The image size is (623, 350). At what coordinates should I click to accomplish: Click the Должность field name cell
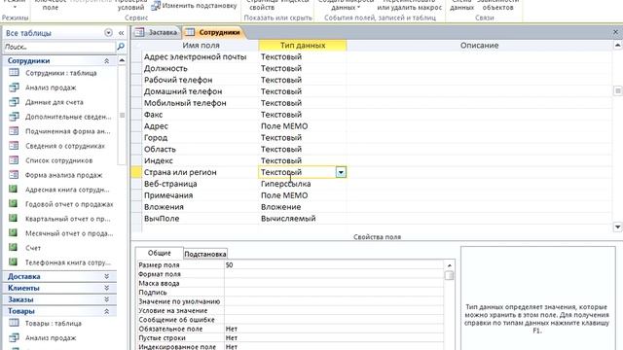[x=201, y=68]
